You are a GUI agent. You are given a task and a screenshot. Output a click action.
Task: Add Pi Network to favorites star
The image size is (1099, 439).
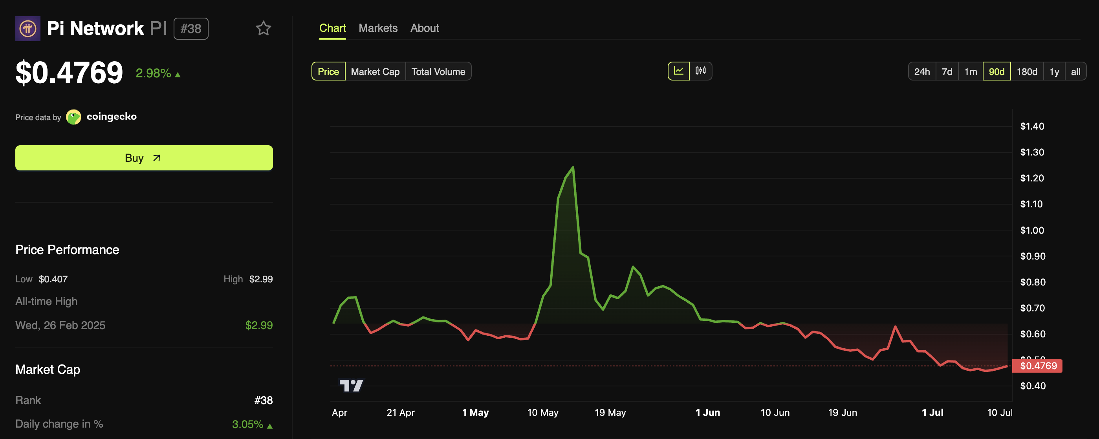click(x=263, y=29)
